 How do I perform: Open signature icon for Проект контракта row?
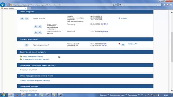coord(22,19)
